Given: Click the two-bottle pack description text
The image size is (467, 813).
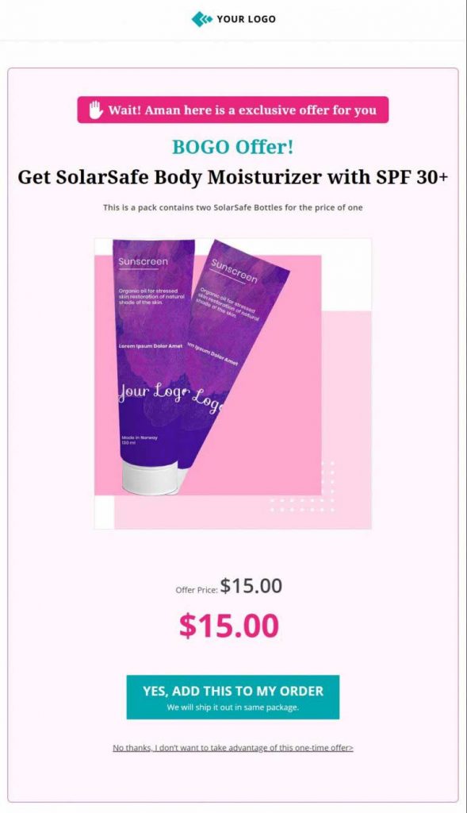Looking at the screenshot, I should pos(233,207).
